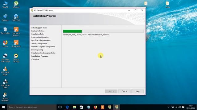
Task: Select the Installation Rules step
Action: [x=38, y=34]
